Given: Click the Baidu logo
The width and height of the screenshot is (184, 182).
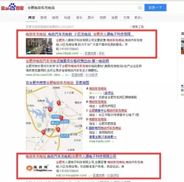Looking at the screenshot, I should pyautogui.click(x=12, y=7).
